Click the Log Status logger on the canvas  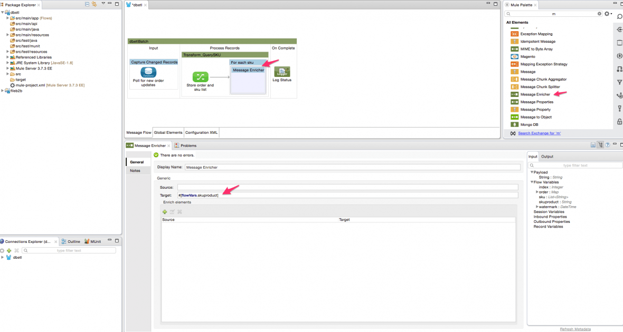[282, 72]
